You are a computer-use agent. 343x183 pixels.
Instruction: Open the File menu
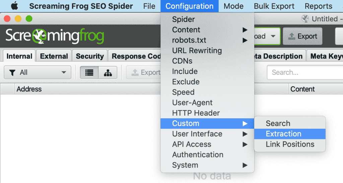(149, 6)
